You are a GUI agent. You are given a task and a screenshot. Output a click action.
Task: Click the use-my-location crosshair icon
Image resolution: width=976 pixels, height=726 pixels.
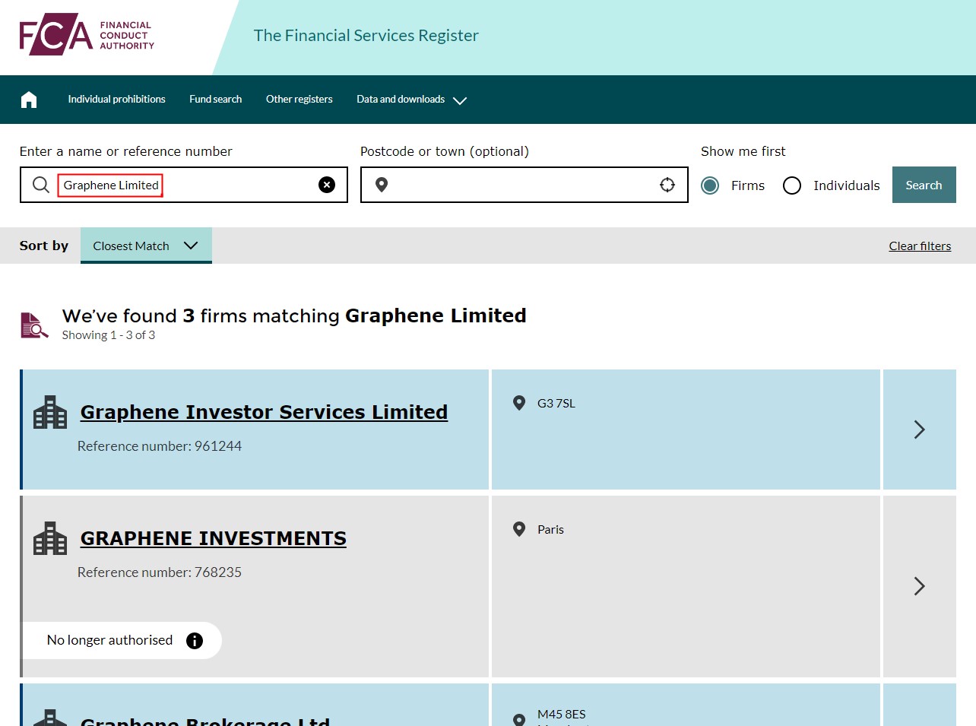click(667, 185)
